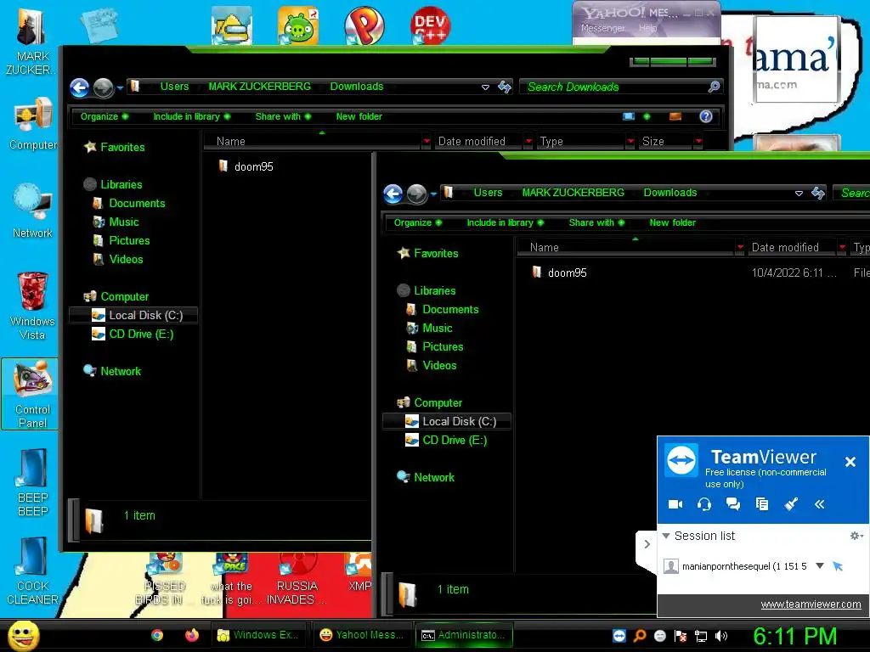
Task: Collapse the Session list triangle
Action: pyautogui.click(x=666, y=536)
